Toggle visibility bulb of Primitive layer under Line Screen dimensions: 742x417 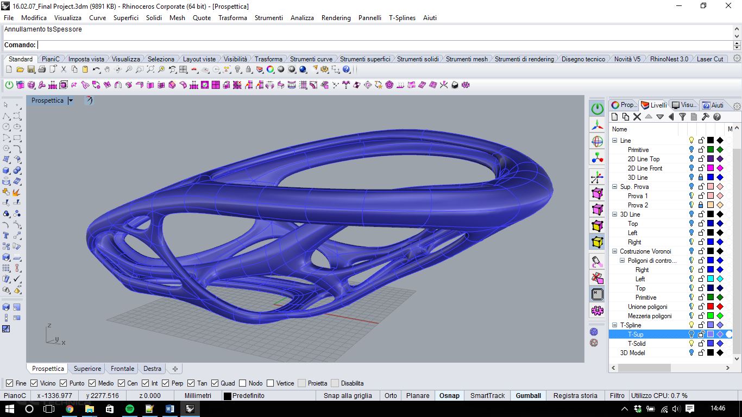click(x=691, y=150)
